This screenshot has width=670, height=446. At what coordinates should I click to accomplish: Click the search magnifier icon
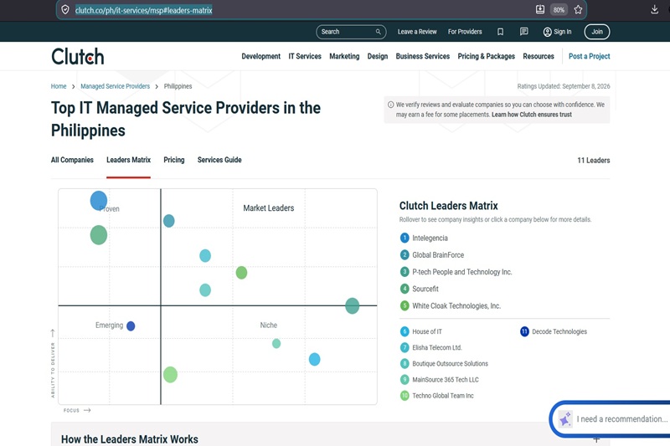pyautogui.click(x=379, y=32)
